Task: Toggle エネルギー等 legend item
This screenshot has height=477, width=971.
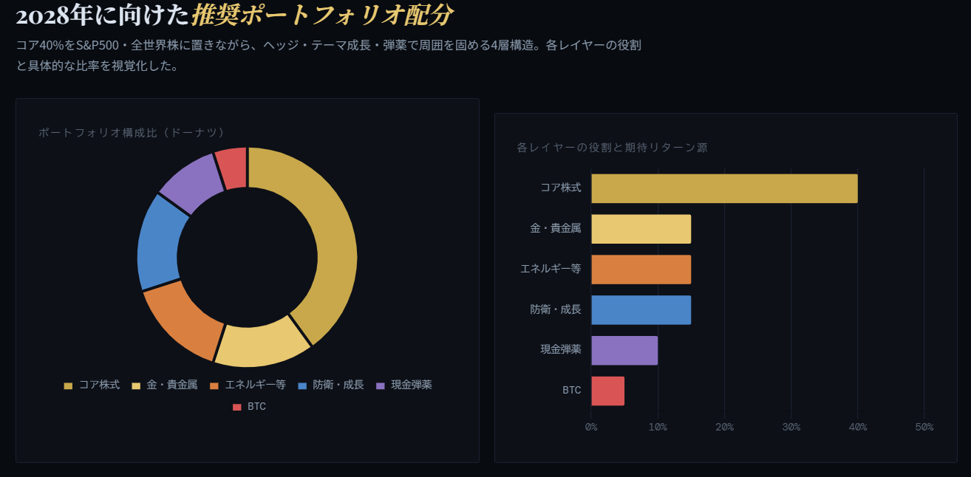Action: tap(248, 385)
